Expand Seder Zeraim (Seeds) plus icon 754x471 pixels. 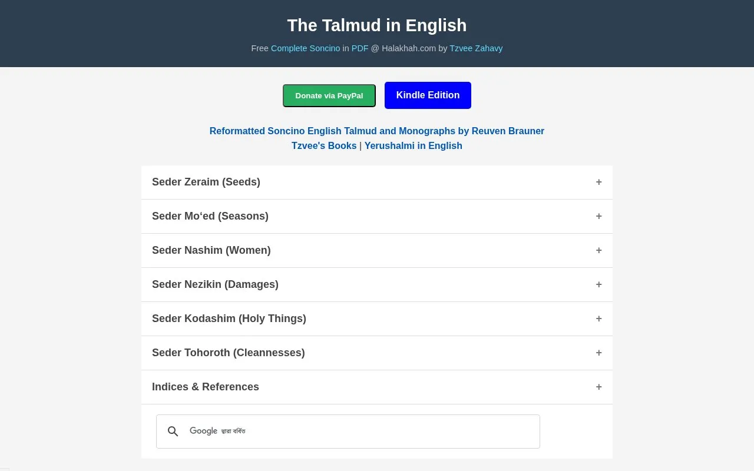tap(598, 182)
